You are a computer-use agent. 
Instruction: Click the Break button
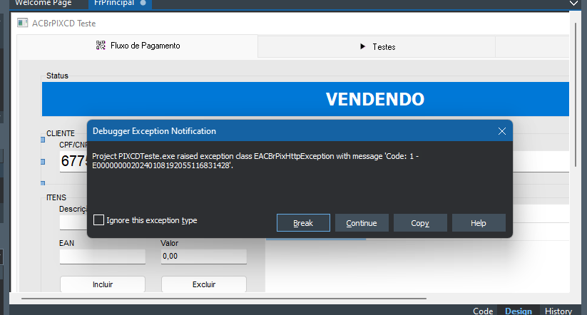[303, 223]
